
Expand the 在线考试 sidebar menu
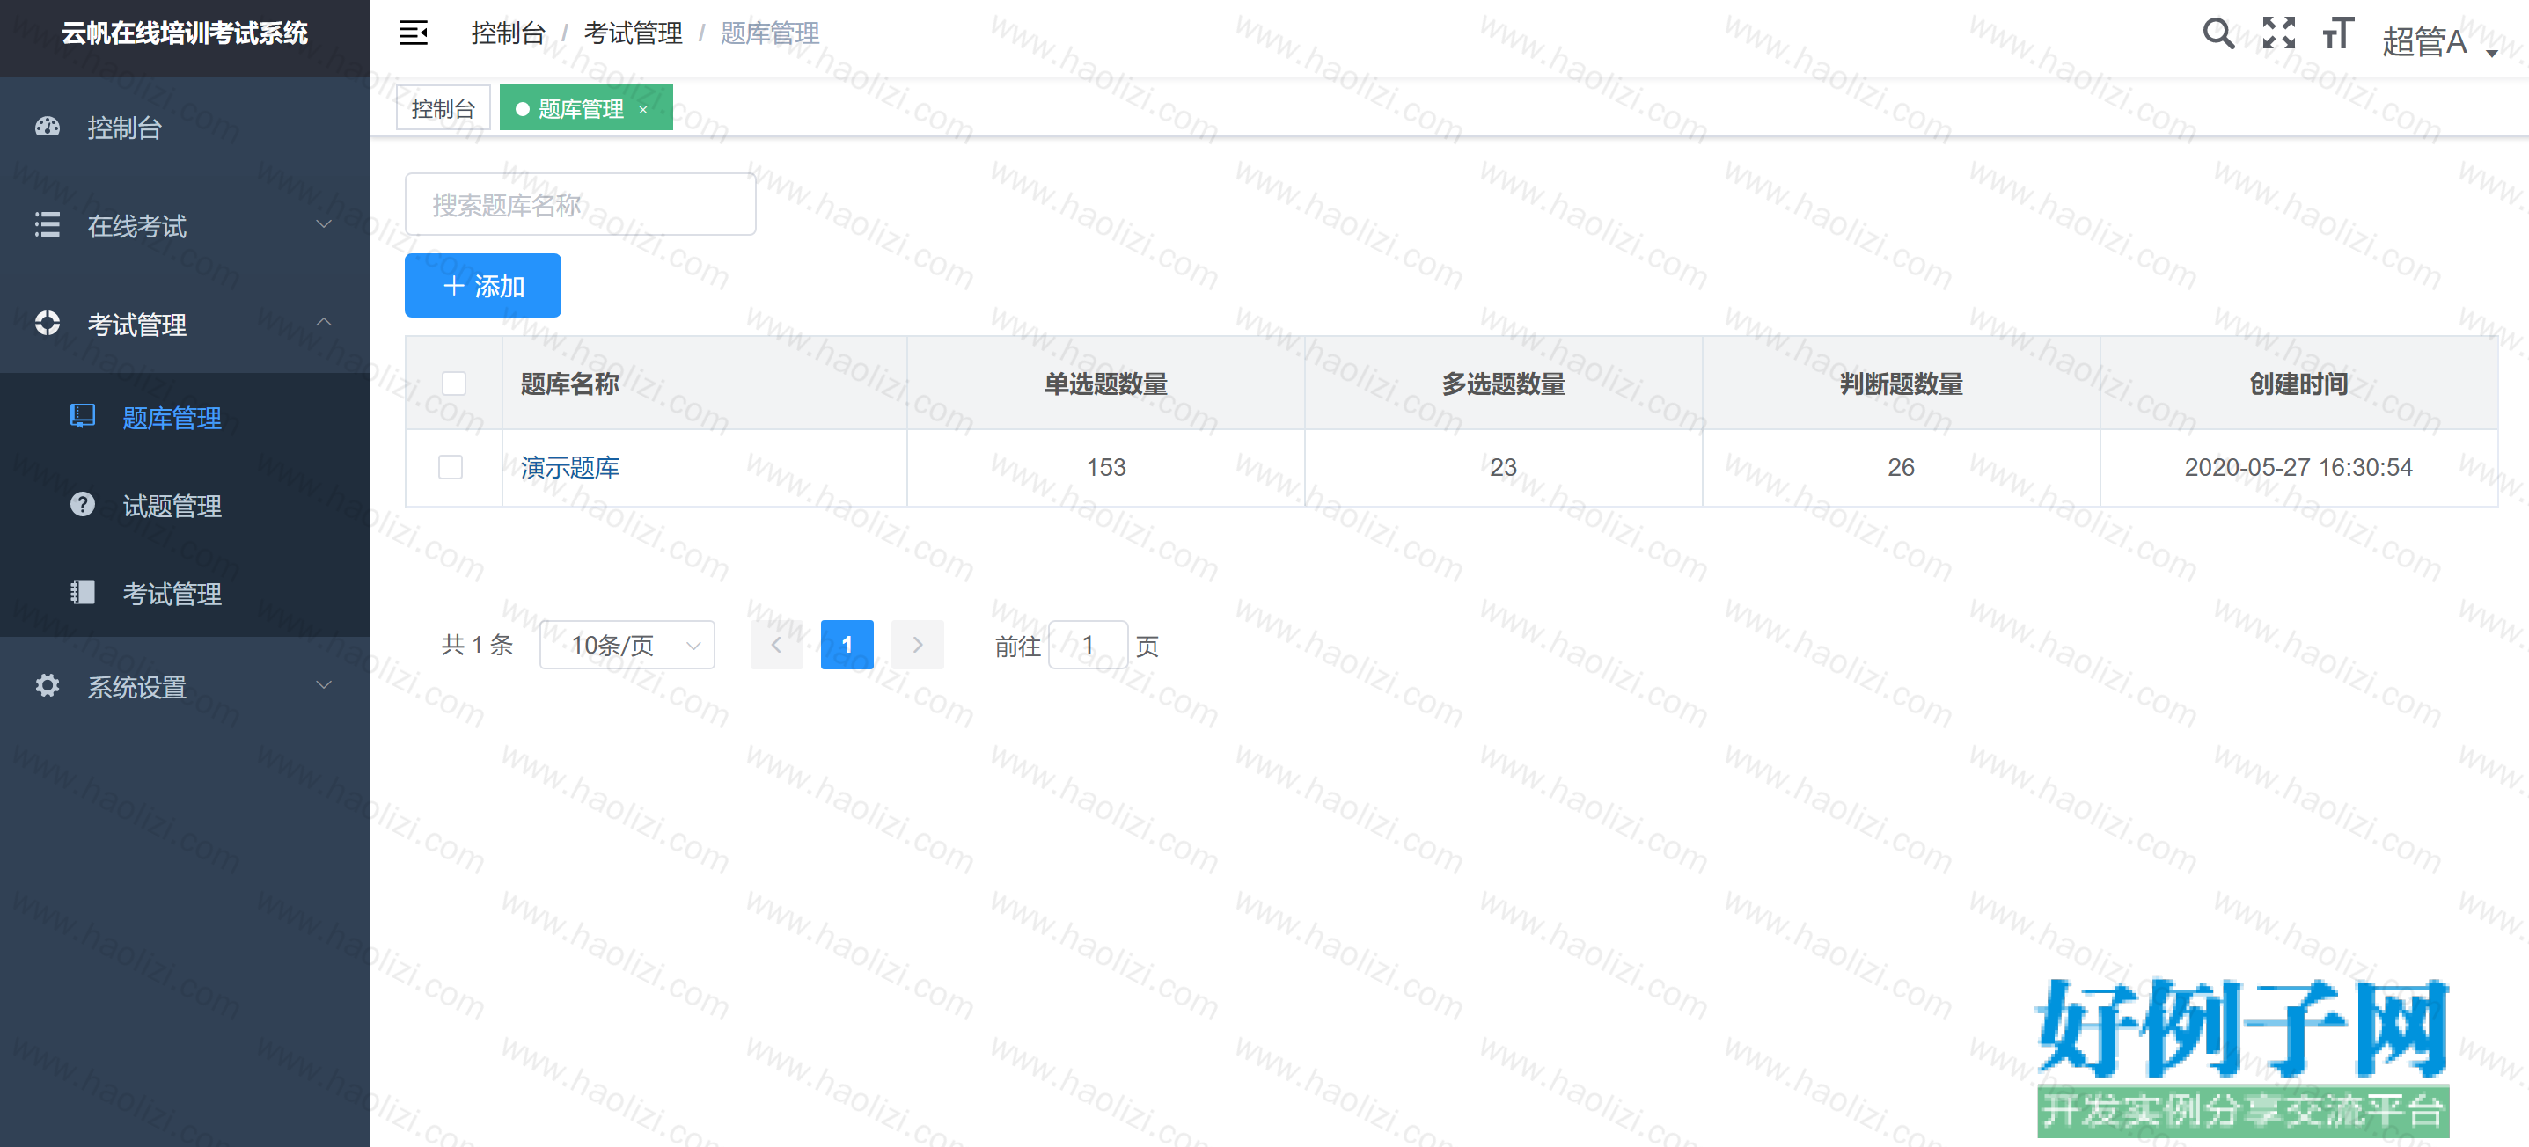point(185,226)
